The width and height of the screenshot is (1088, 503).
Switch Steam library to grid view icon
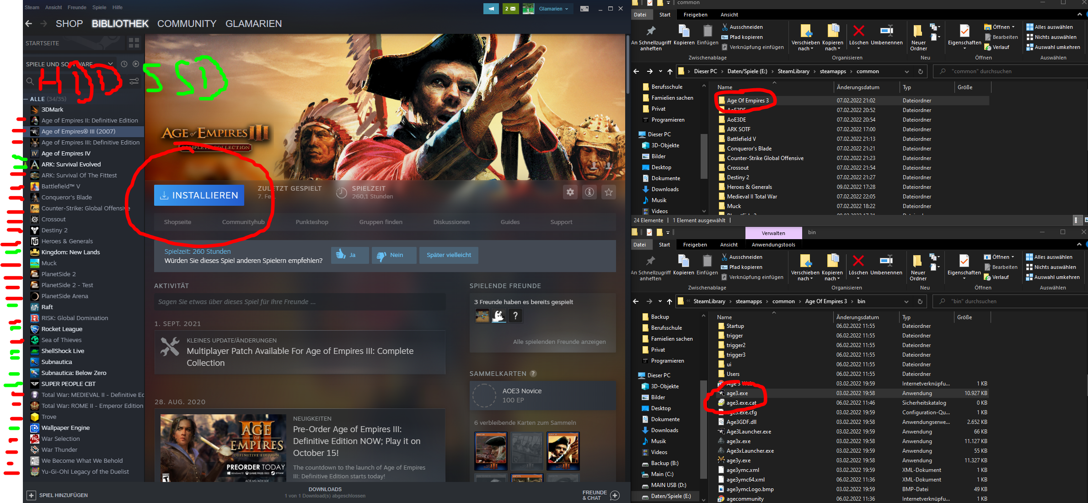coord(134,43)
